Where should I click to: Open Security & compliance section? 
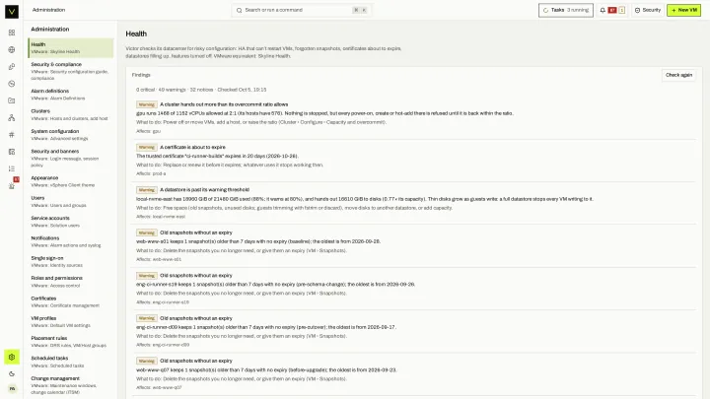[71, 71]
